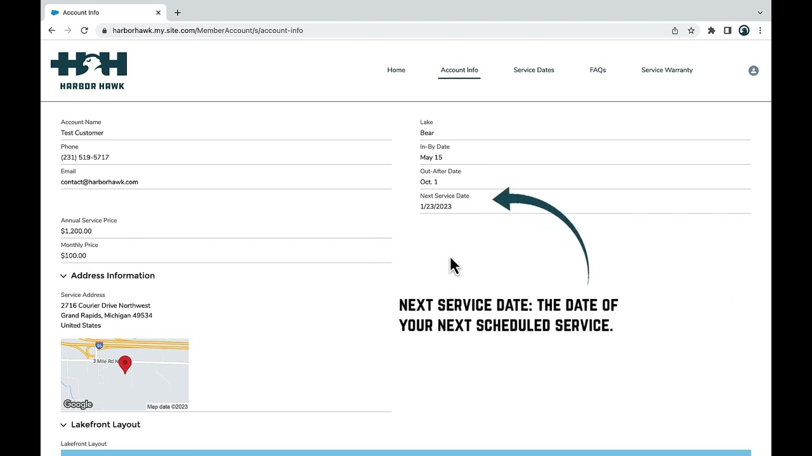Click the '1/23/2023' next service date
Viewport: 812px width, 456px height.
[436, 206]
